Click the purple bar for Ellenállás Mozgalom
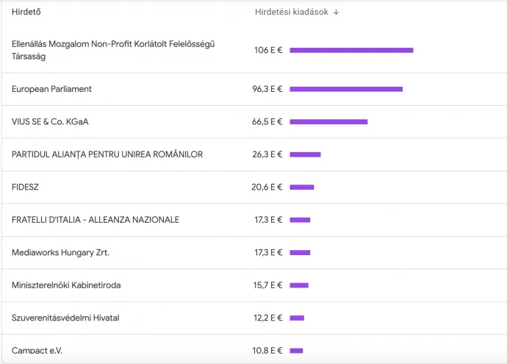Viewport: 507px width, 364px height. click(351, 50)
